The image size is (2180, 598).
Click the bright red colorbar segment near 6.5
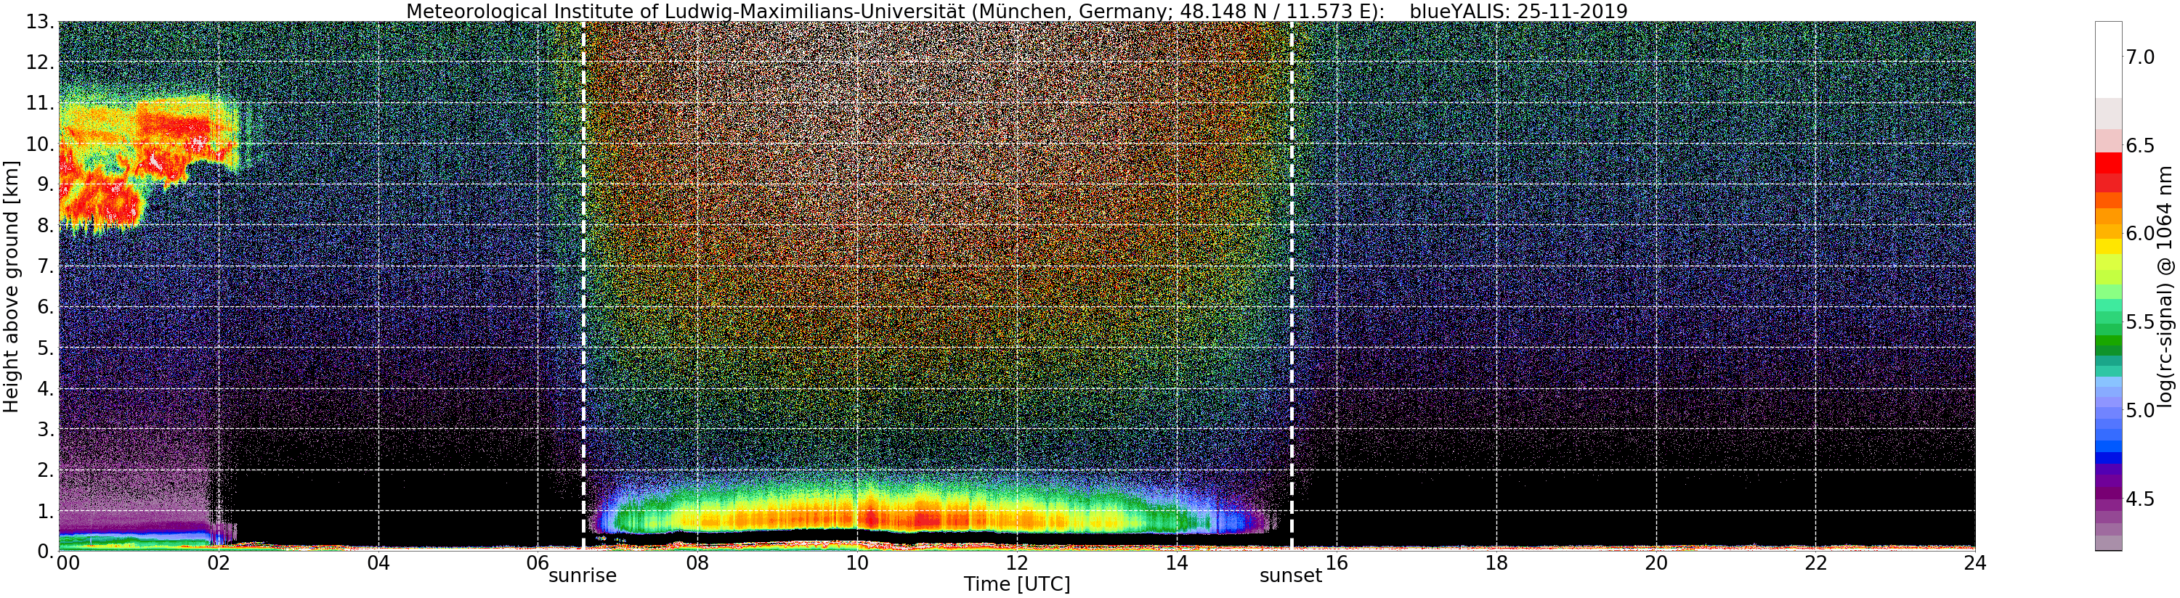pyautogui.click(x=2108, y=163)
